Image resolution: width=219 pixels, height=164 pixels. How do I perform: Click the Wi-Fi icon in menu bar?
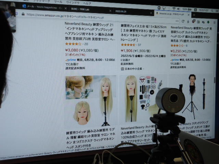pos(174,8)
